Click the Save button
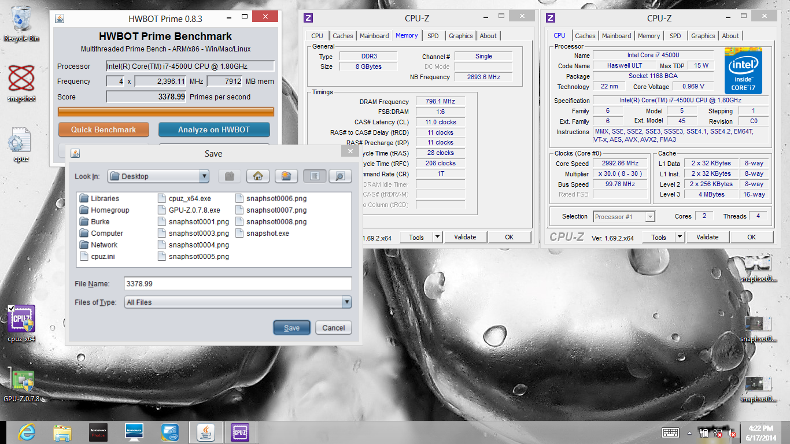 coord(291,328)
